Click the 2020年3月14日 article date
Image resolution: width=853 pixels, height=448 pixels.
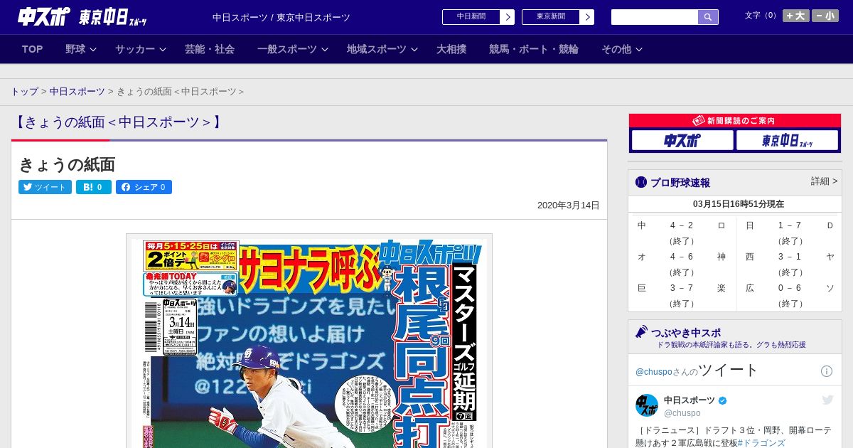[569, 206]
